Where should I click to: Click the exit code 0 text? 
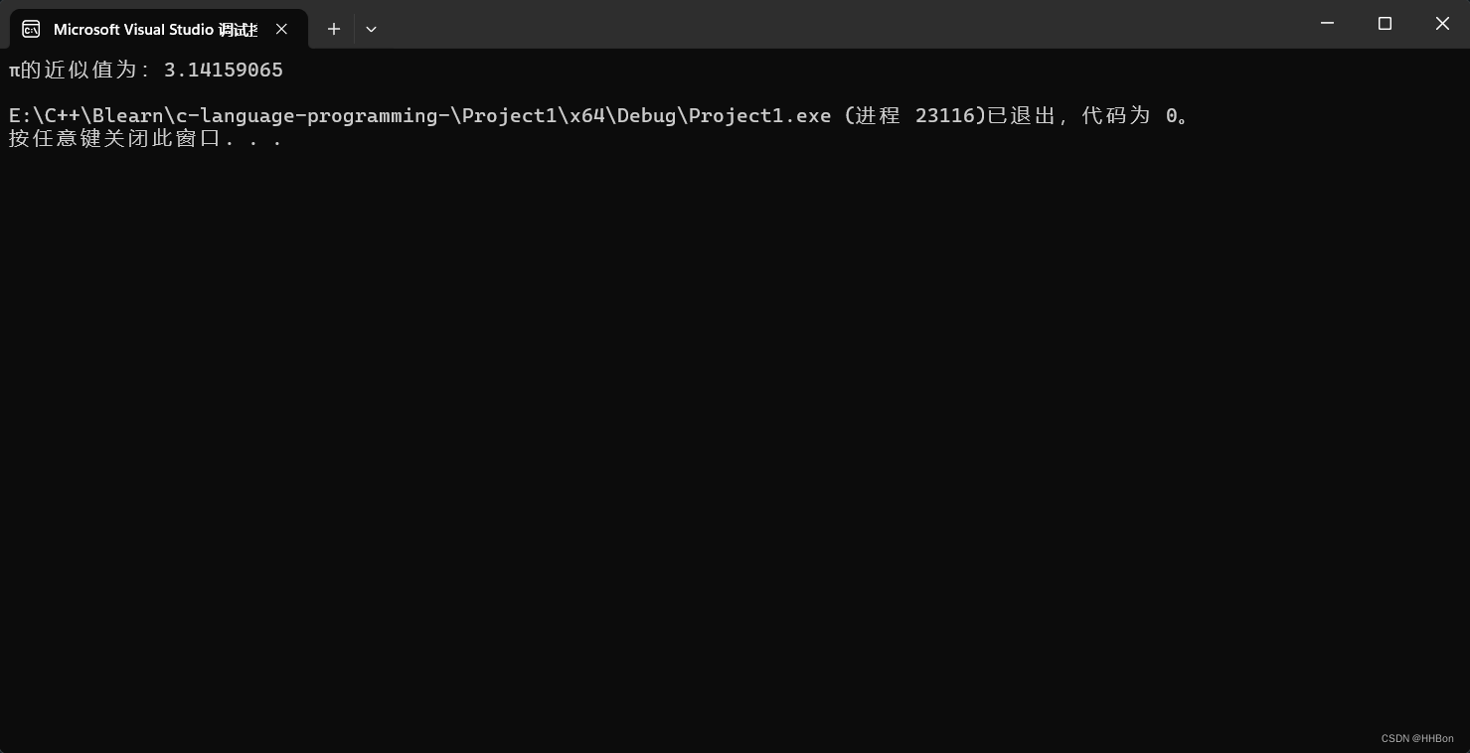pos(1172,115)
